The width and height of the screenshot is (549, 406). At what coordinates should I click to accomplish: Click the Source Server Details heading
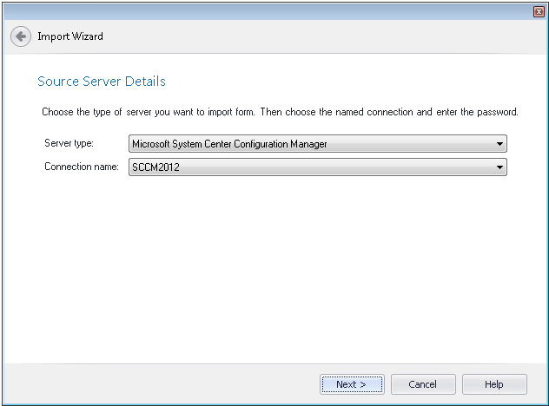102,82
